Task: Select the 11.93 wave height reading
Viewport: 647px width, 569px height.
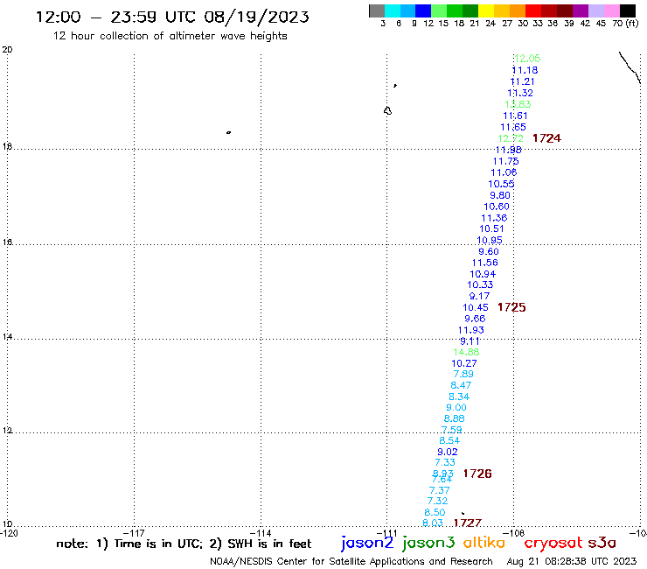Action: 471,330
